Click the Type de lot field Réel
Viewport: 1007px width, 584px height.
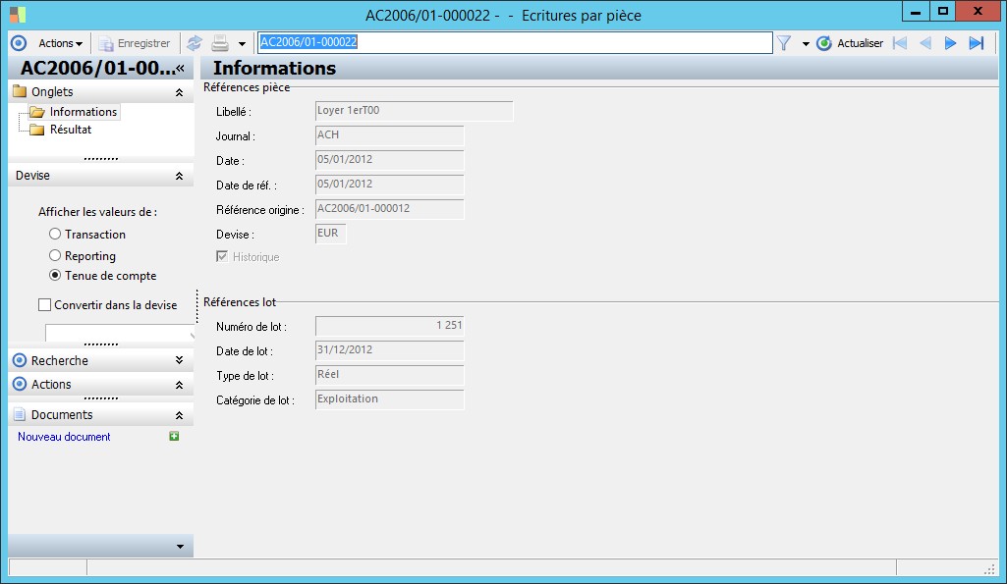pos(389,375)
